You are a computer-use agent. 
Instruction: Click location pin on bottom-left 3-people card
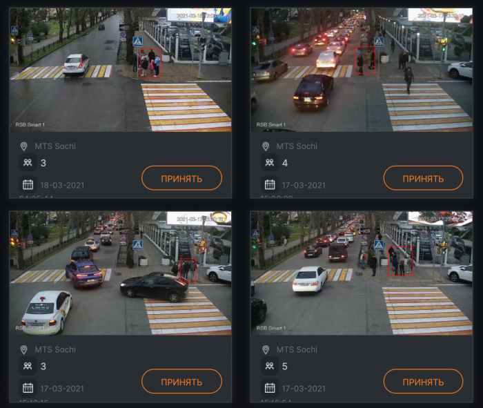pyautogui.click(x=23, y=350)
